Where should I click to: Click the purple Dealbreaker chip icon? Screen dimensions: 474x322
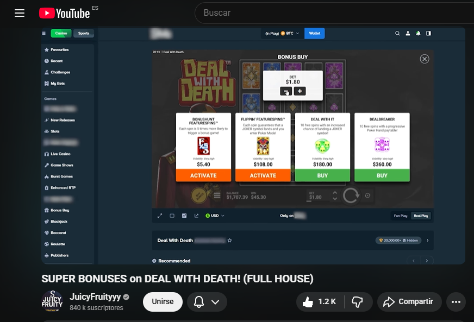point(382,144)
